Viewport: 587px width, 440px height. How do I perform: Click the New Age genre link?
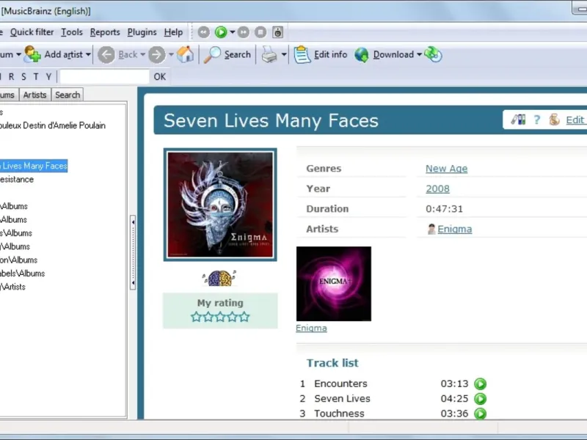(446, 169)
